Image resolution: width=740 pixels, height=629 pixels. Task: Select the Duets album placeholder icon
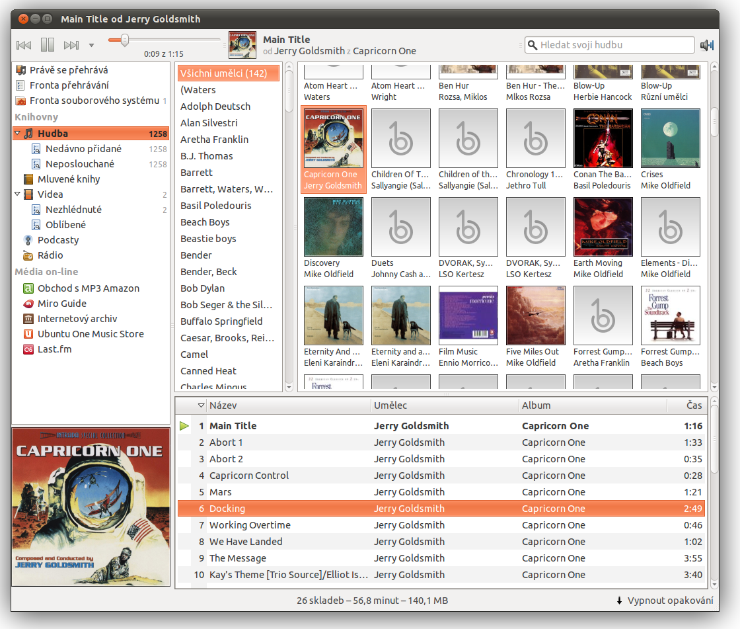click(x=400, y=227)
